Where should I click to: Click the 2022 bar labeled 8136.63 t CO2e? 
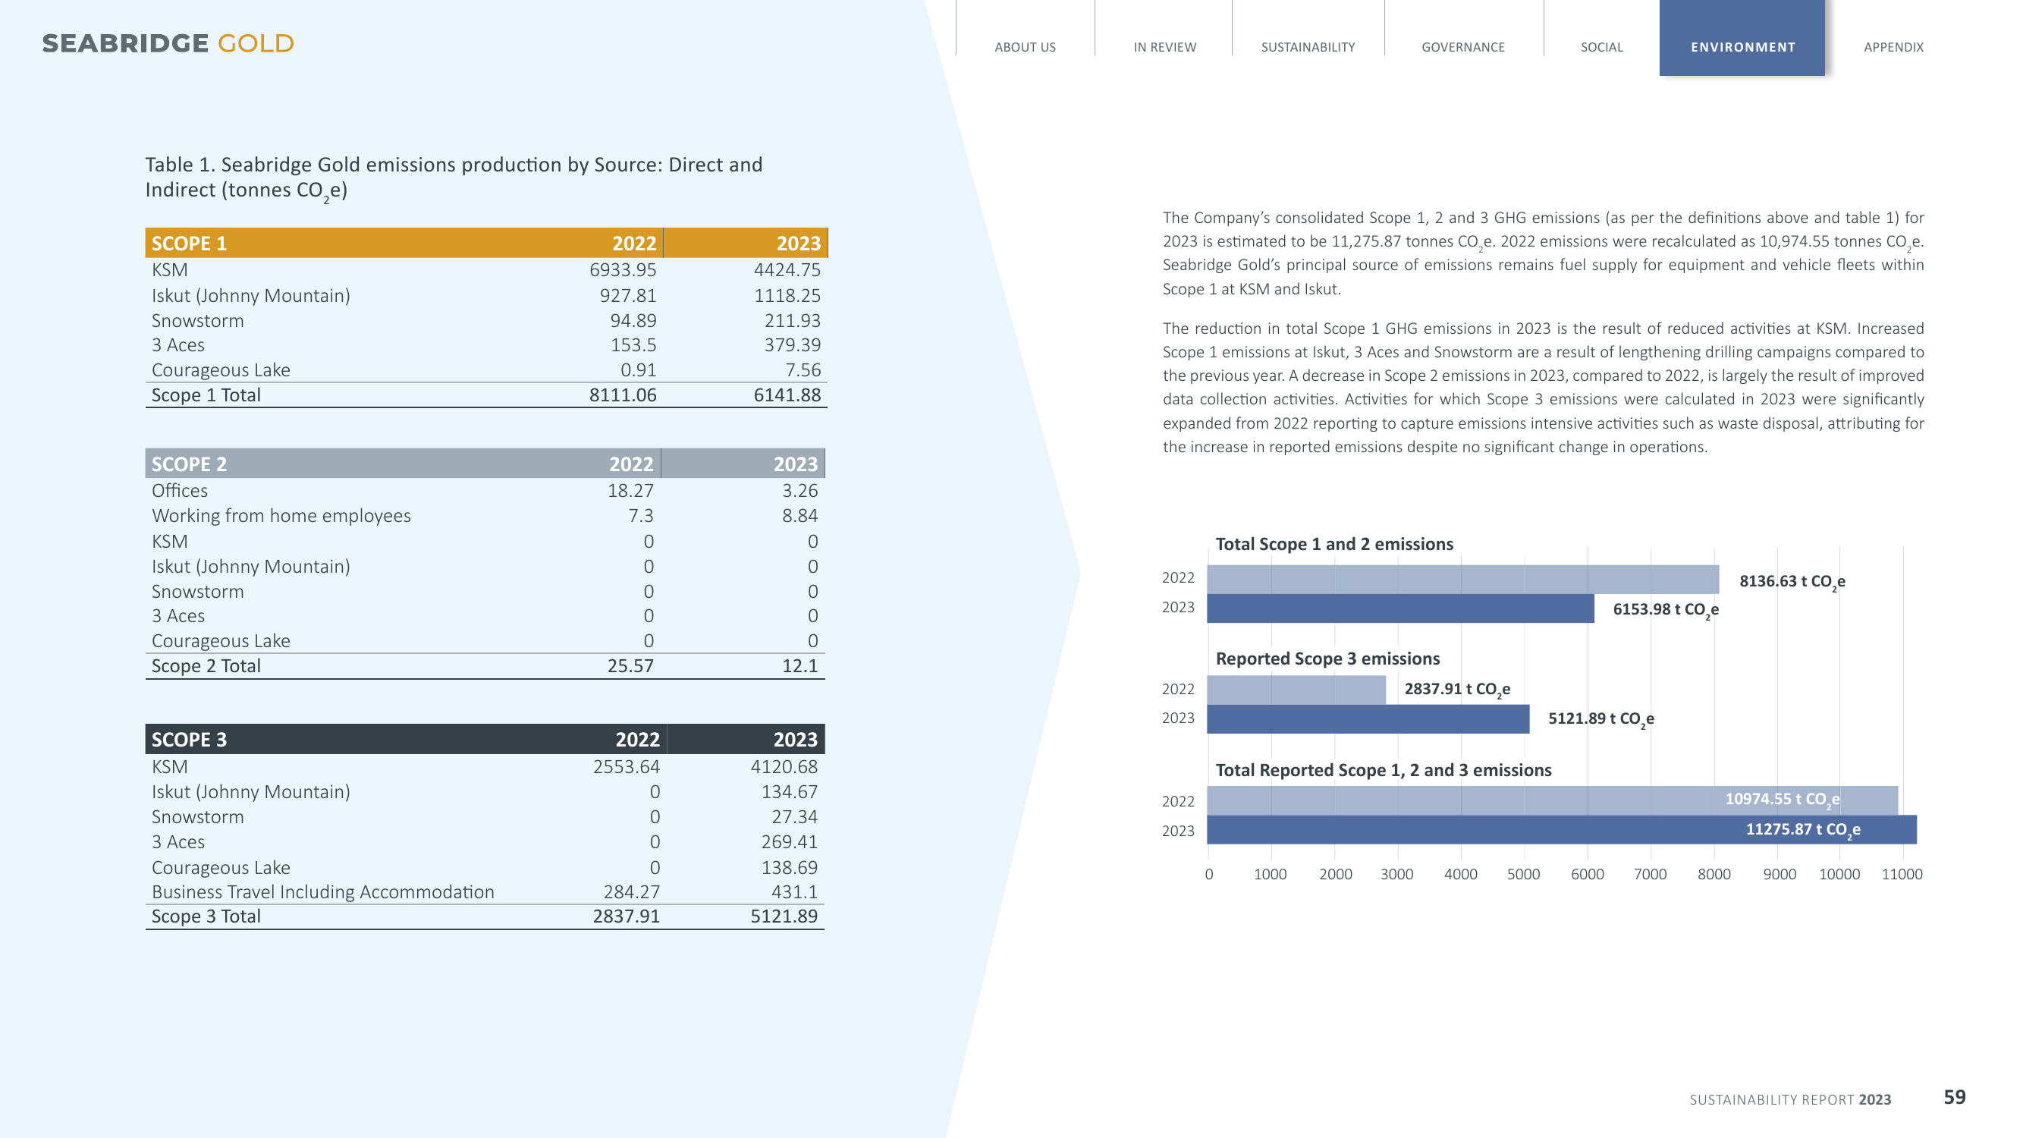(1462, 580)
